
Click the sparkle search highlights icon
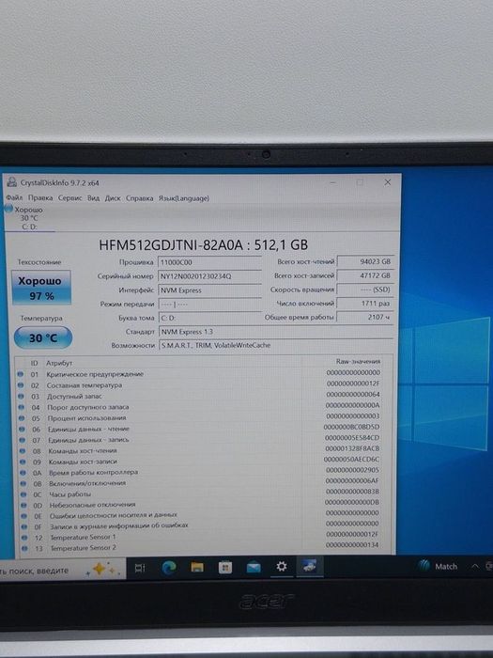tap(101, 570)
